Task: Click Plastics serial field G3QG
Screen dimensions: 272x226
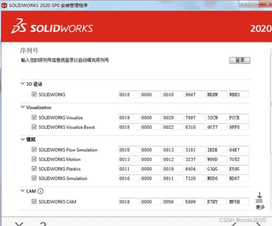Action: point(217,169)
